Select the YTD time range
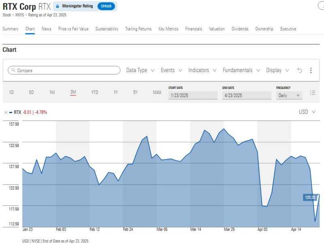The height and width of the screenshot is (248, 324). point(95,92)
